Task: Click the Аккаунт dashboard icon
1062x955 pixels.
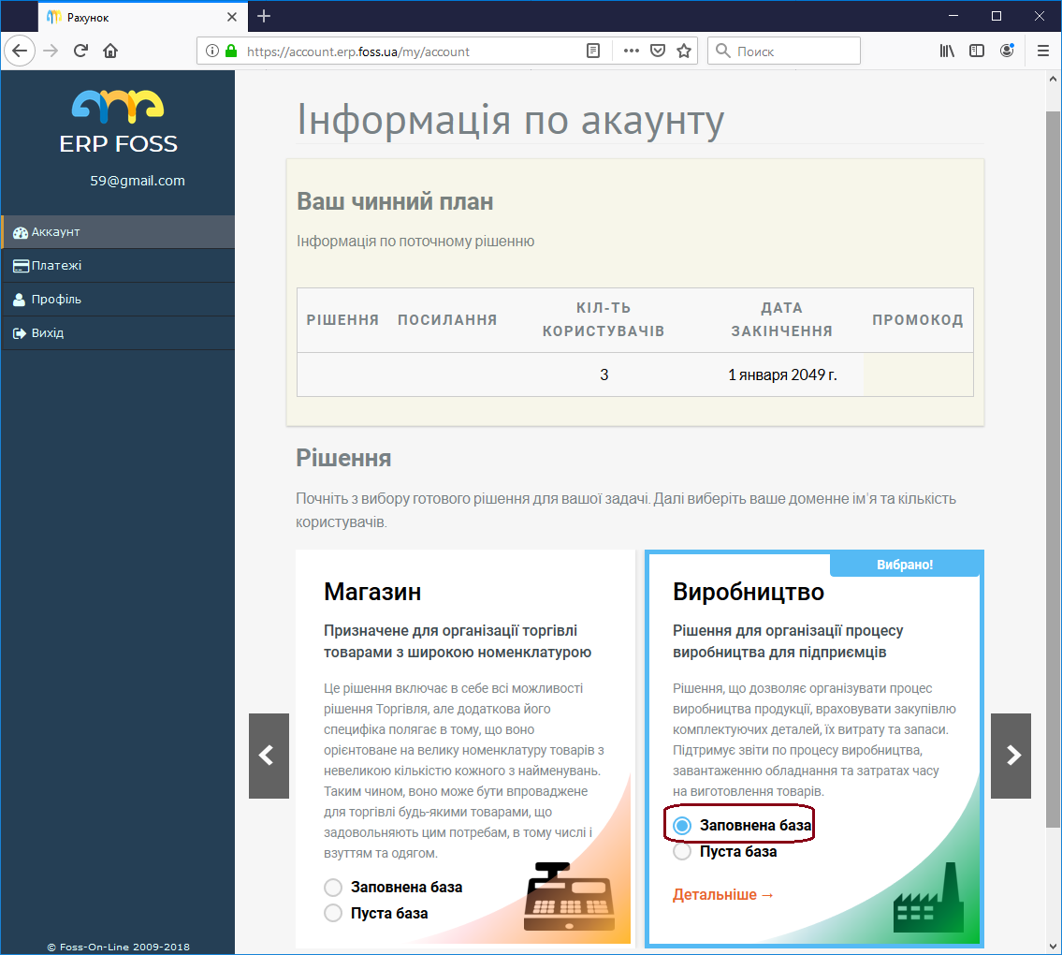Action: click(21, 232)
